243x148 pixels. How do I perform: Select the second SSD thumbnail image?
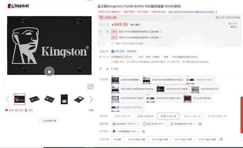pyautogui.click(x=34, y=99)
